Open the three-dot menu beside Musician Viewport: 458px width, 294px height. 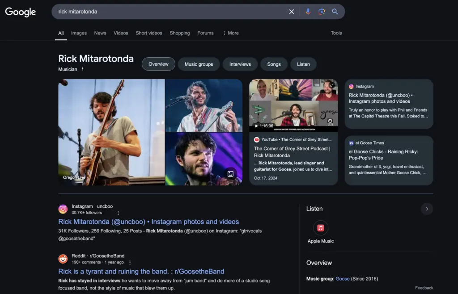pyautogui.click(x=83, y=69)
